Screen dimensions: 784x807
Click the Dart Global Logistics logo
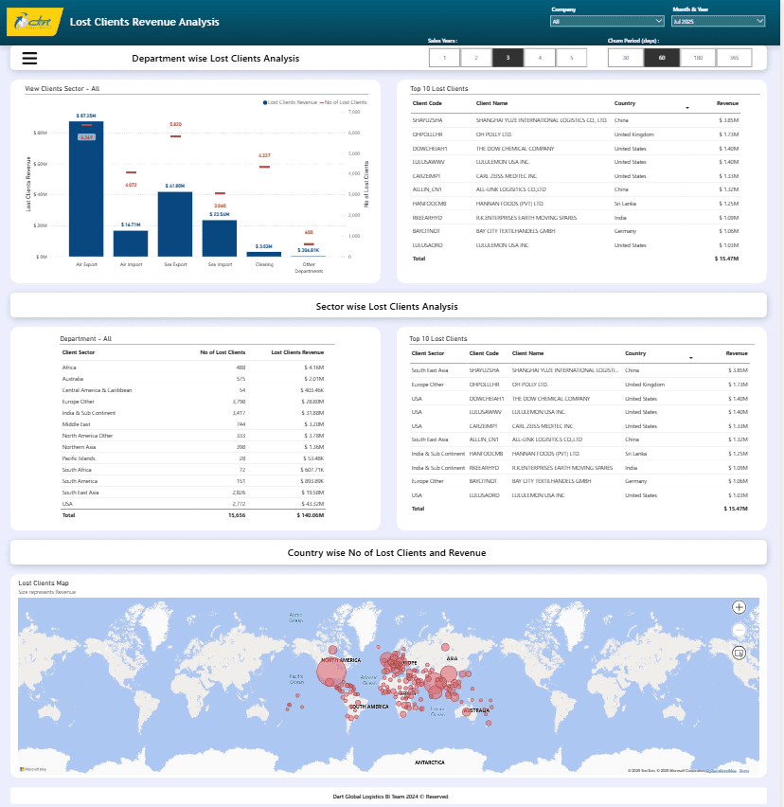pos(34,22)
